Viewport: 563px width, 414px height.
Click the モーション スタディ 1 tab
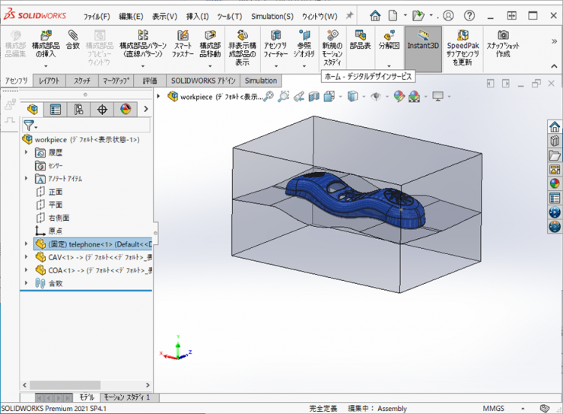[x=126, y=397]
